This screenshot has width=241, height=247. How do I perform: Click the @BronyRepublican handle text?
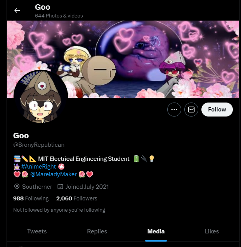[39, 145]
